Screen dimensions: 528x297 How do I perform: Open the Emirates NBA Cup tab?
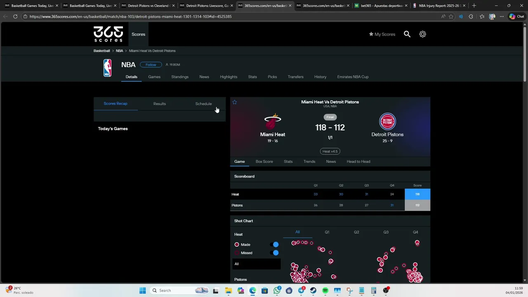click(x=353, y=77)
